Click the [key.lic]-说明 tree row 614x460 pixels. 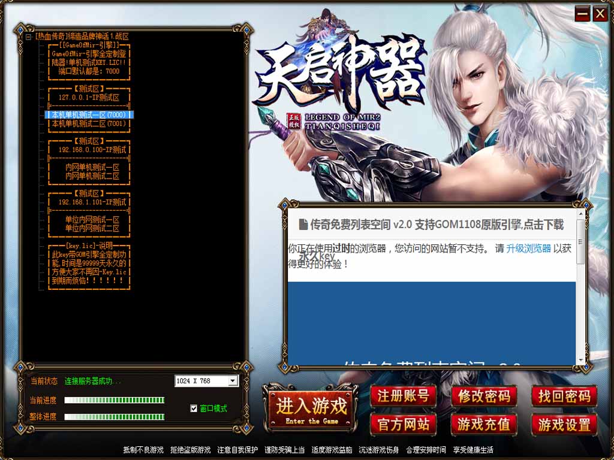click(x=89, y=246)
